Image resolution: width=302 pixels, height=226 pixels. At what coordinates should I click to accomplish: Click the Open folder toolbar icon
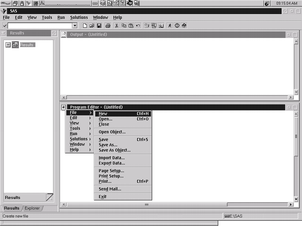(x=92, y=26)
